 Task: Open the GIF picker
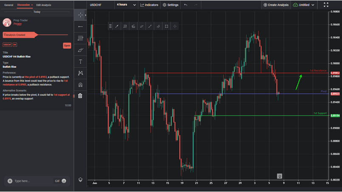point(57,181)
